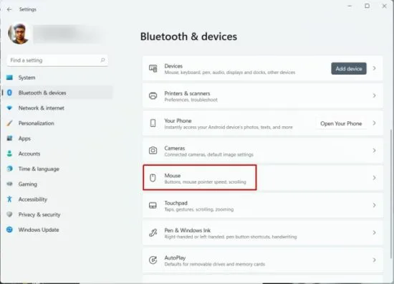This screenshot has height=284, width=394.
Task: Open the AutoPlay row chevron
Action: [374, 260]
